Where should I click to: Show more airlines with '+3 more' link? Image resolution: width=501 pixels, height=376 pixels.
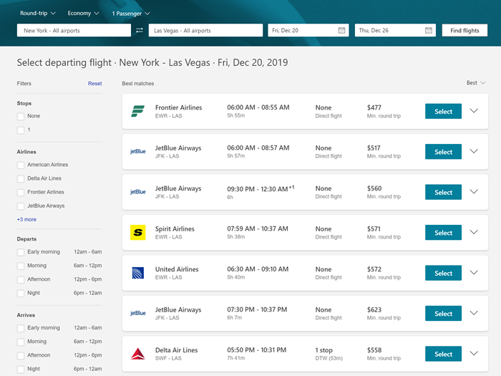pos(26,219)
